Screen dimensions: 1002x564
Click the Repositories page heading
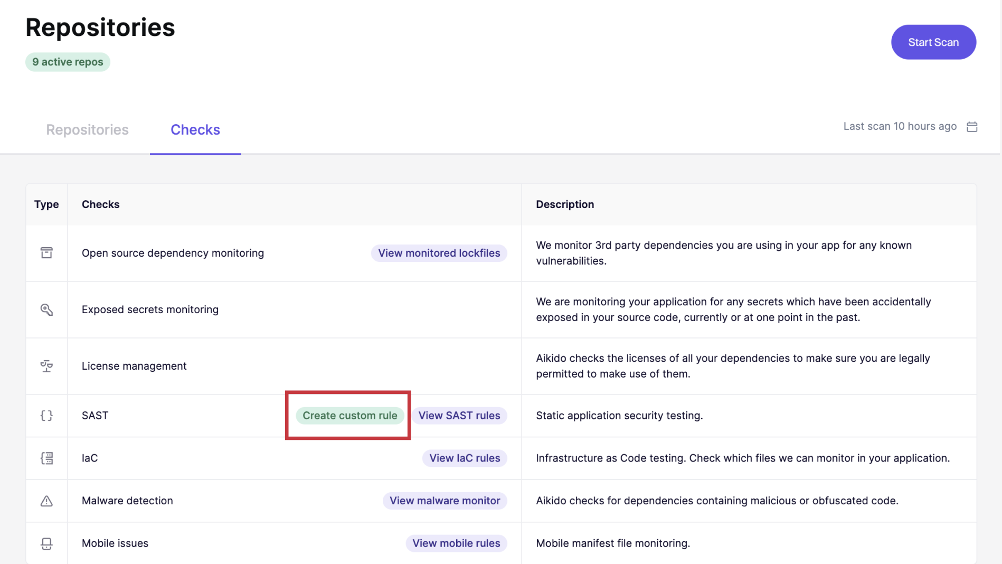click(x=100, y=27)
